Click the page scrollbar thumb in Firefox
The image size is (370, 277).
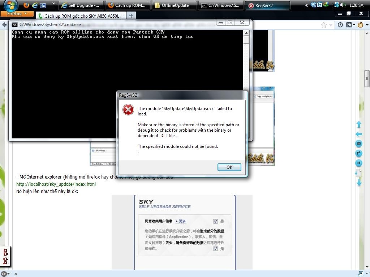pos(367,78)
